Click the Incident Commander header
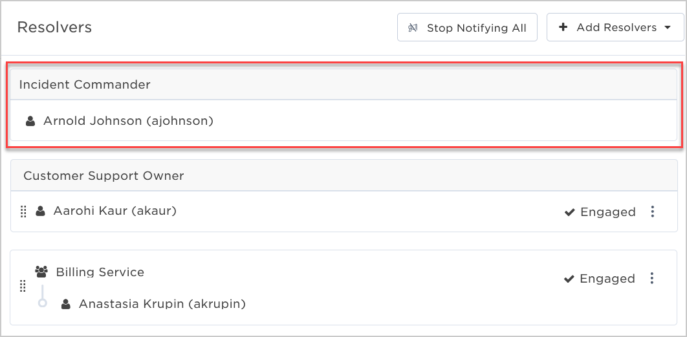Viewport: 687px width, 337px height. click(x=343, y=84)
